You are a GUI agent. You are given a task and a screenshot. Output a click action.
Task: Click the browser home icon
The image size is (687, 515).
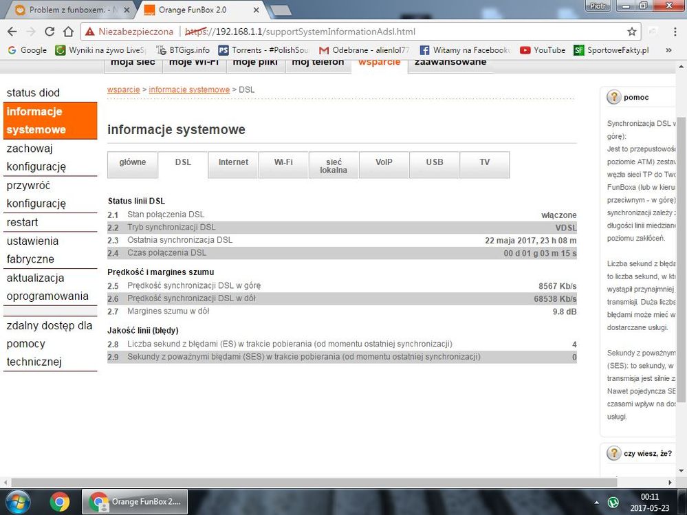point(68,32)
